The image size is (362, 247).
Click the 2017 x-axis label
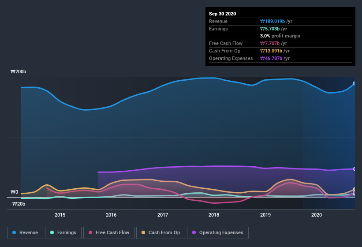163,215
